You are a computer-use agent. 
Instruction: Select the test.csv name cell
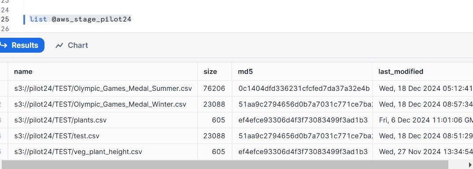[103, 136]
